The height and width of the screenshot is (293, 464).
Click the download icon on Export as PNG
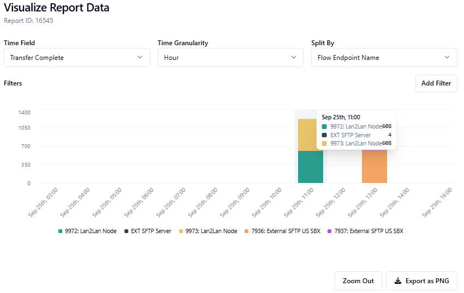click(x=398, y=281)
